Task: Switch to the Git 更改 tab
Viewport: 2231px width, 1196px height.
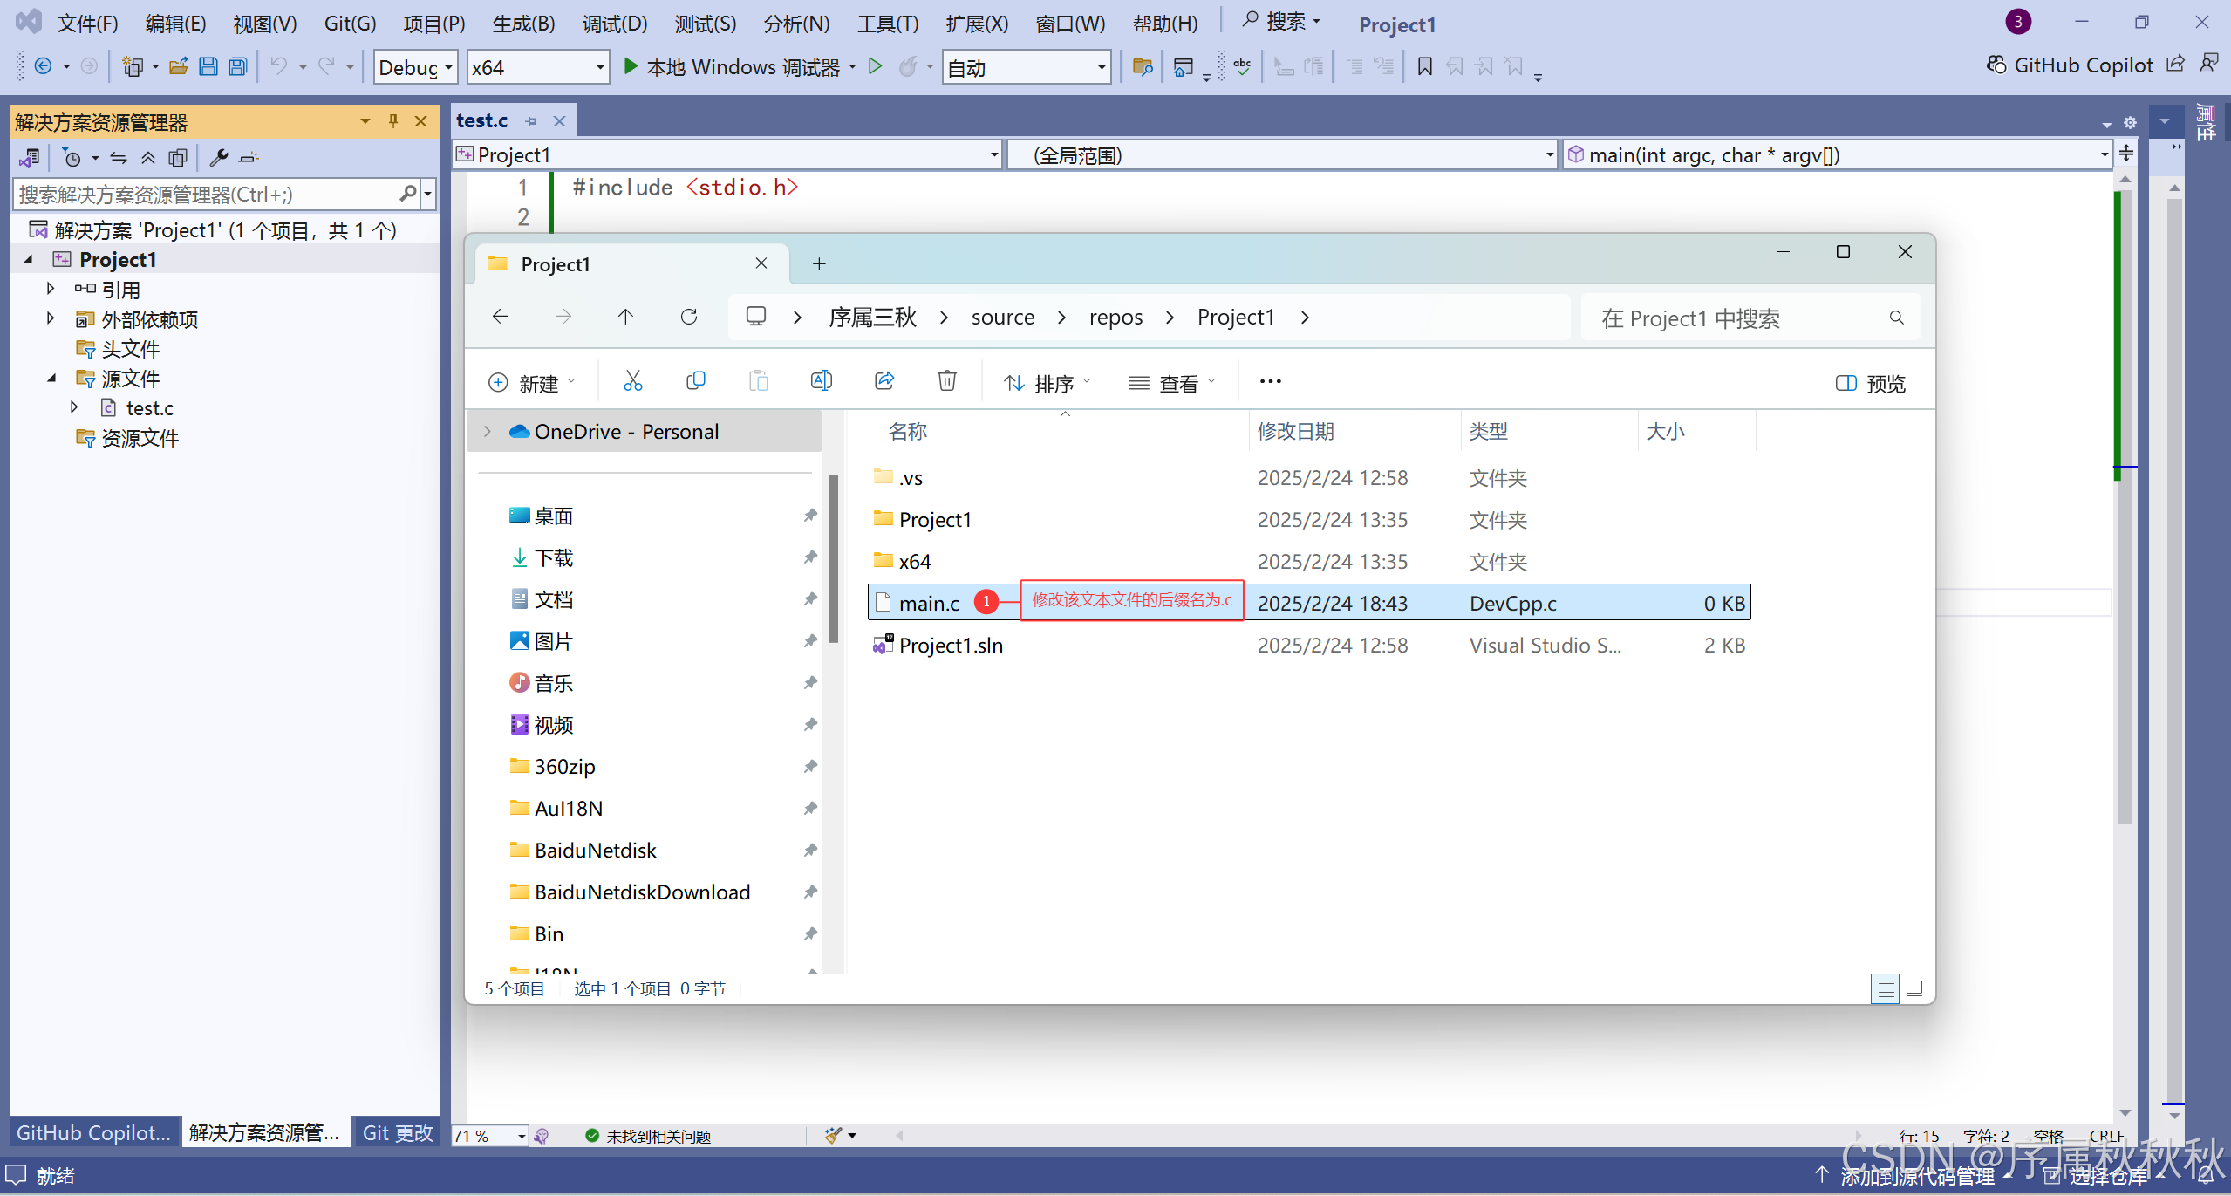Action: click(398, 1132)
